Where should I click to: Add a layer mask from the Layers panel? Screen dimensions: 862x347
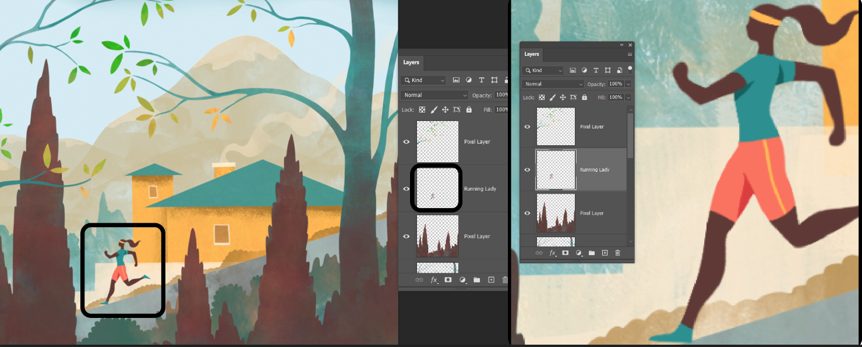565,253
